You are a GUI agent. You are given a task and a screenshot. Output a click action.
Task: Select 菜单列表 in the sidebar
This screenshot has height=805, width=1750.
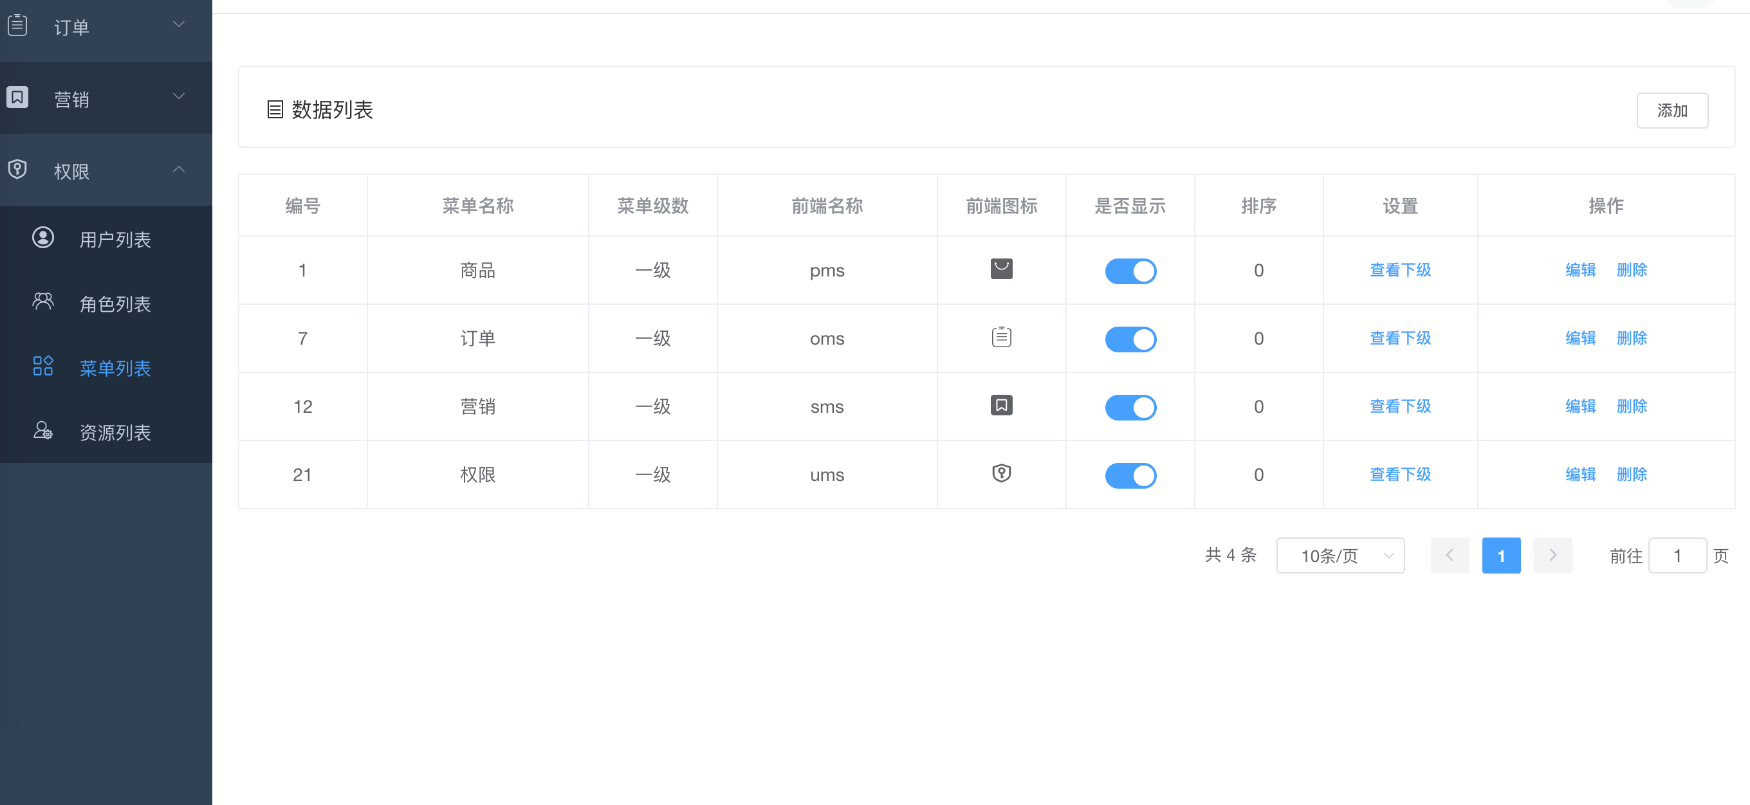click(x=106, y=368)
